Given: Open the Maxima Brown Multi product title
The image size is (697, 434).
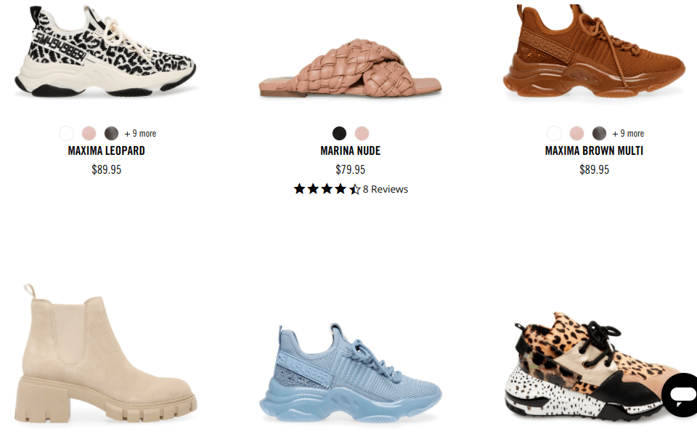Looking at the screenshot, I should click(594, 151).
